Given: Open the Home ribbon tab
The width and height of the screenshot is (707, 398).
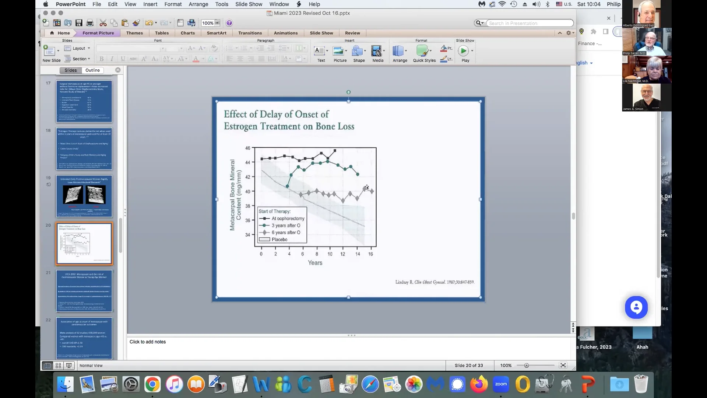Looking at the screenshot, I should pos(60,33).
